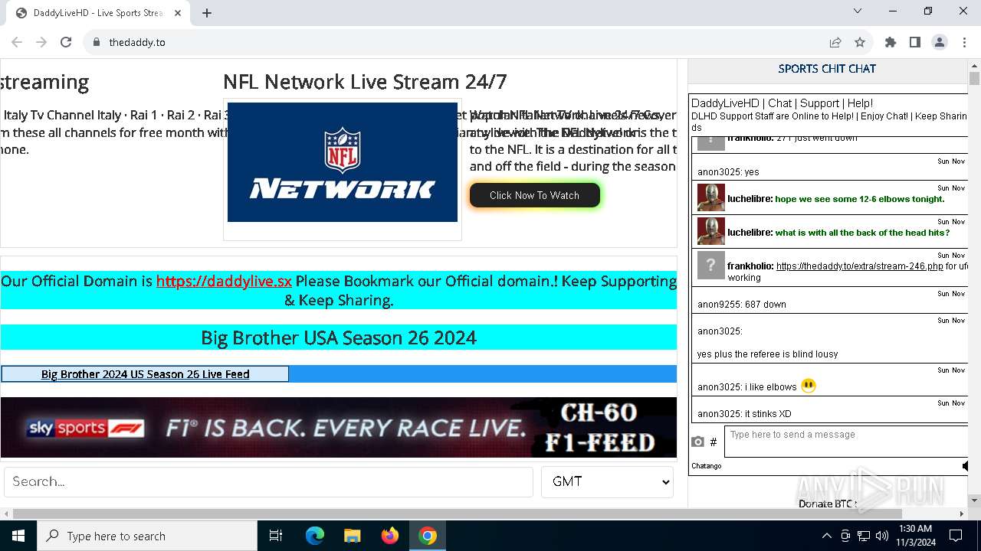Image resolution: width=981 pixels, height=551 pixels.
Task: Toggle chat sound speaker icon
Action: 965,465
